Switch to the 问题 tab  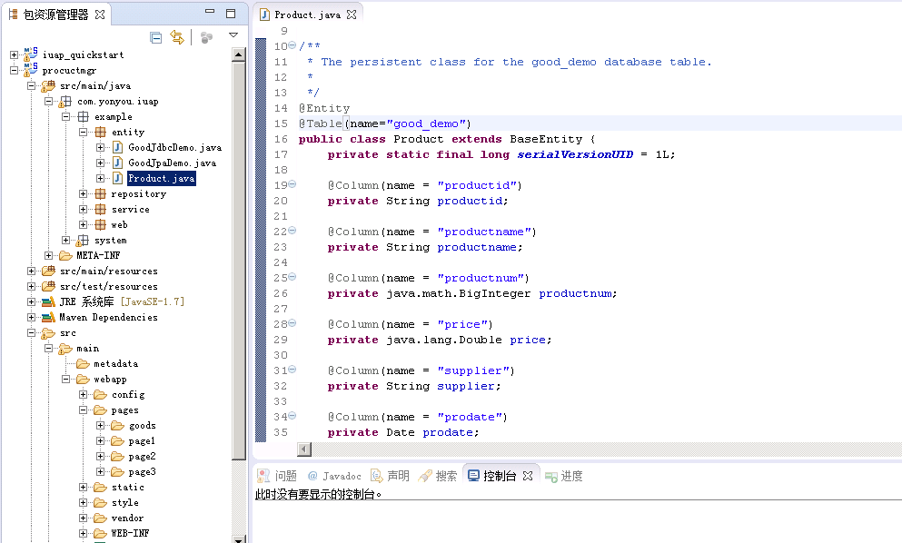click(277, 476)
